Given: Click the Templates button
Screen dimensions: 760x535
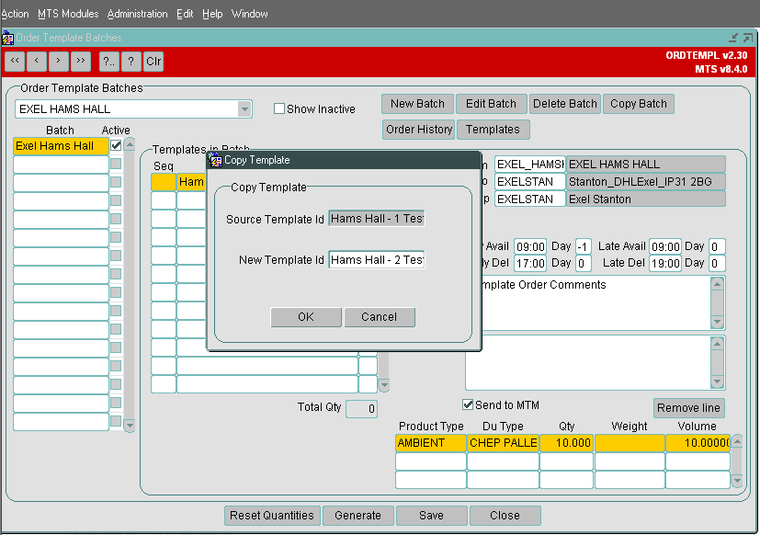Looking at the screenshot, I should (493, 130).
